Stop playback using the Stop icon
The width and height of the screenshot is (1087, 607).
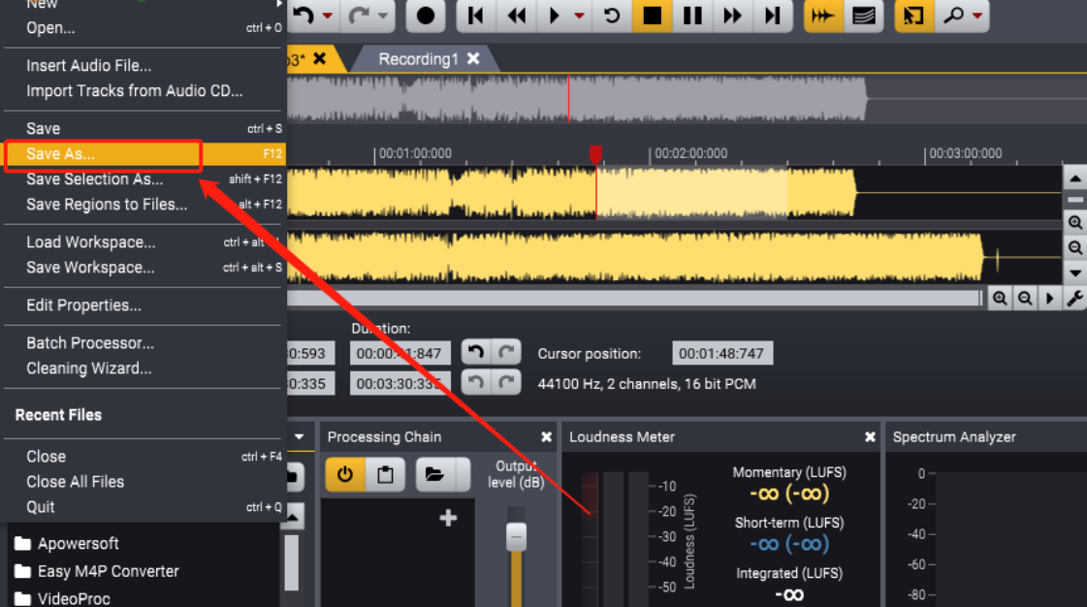[651, 16]
